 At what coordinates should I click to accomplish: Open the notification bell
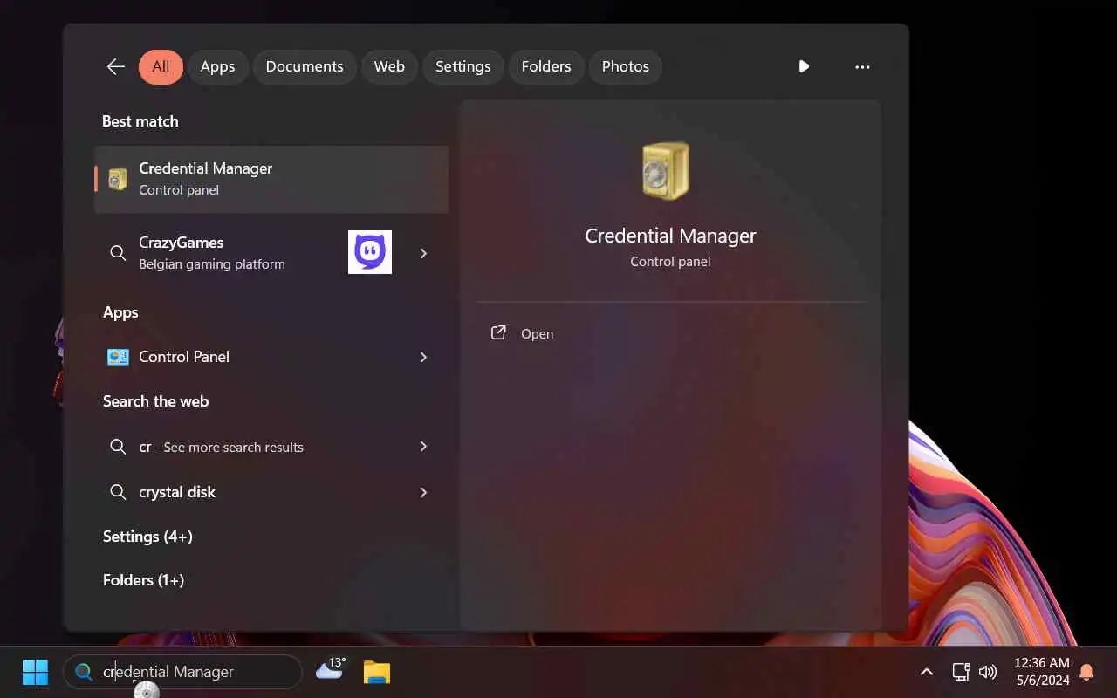(x=1086, y=672)
